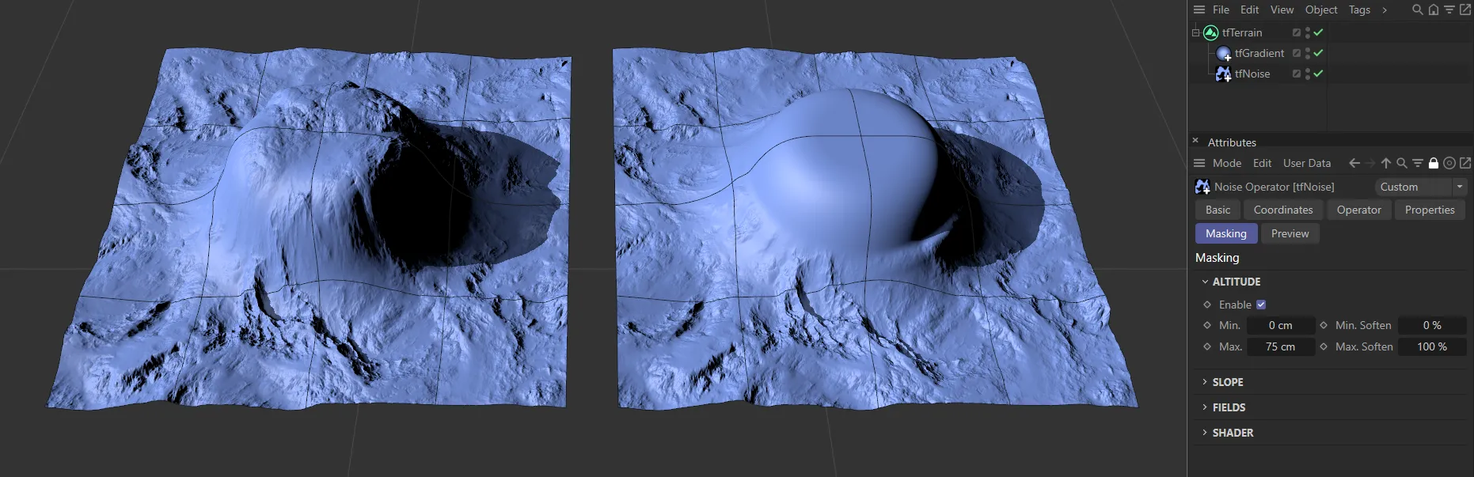Toggle the Attributes panel lock icon

coord(1433,163)
